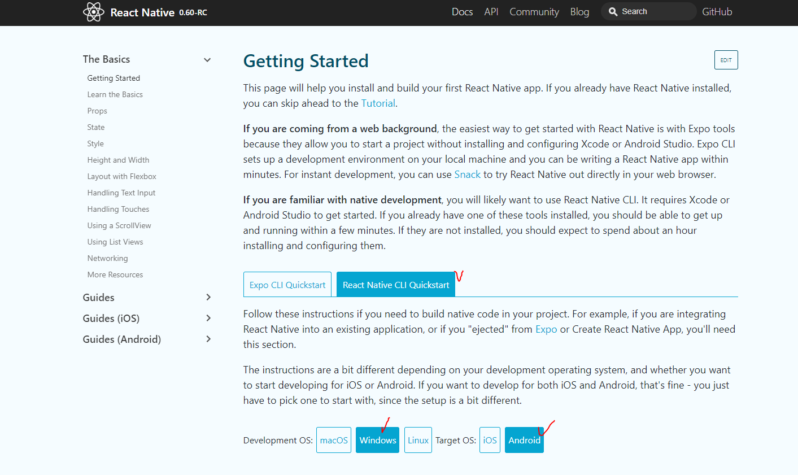Open the API menu item
This screenshot has height=475, width=798.
pos(491,12)
